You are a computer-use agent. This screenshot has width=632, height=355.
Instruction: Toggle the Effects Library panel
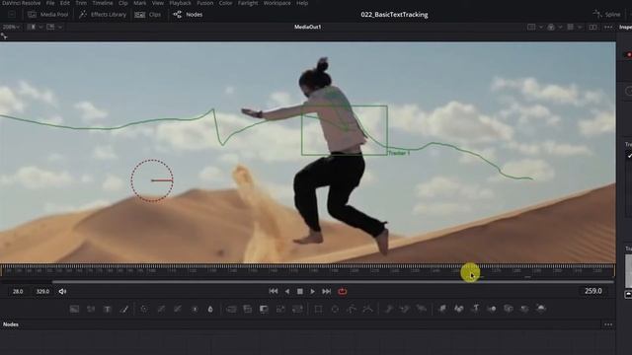tap(103, 15)
